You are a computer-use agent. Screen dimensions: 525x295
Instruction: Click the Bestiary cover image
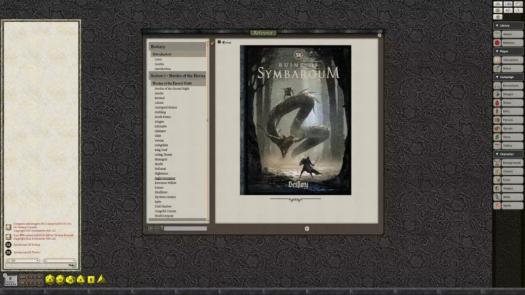(295, 120)
